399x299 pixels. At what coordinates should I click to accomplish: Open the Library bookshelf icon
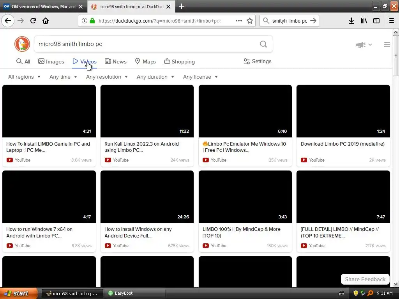pyautogui.click(x=364, y=21)
